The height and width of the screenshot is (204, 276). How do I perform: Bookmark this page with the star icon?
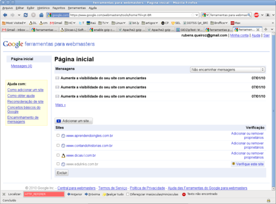pos(193,15)
